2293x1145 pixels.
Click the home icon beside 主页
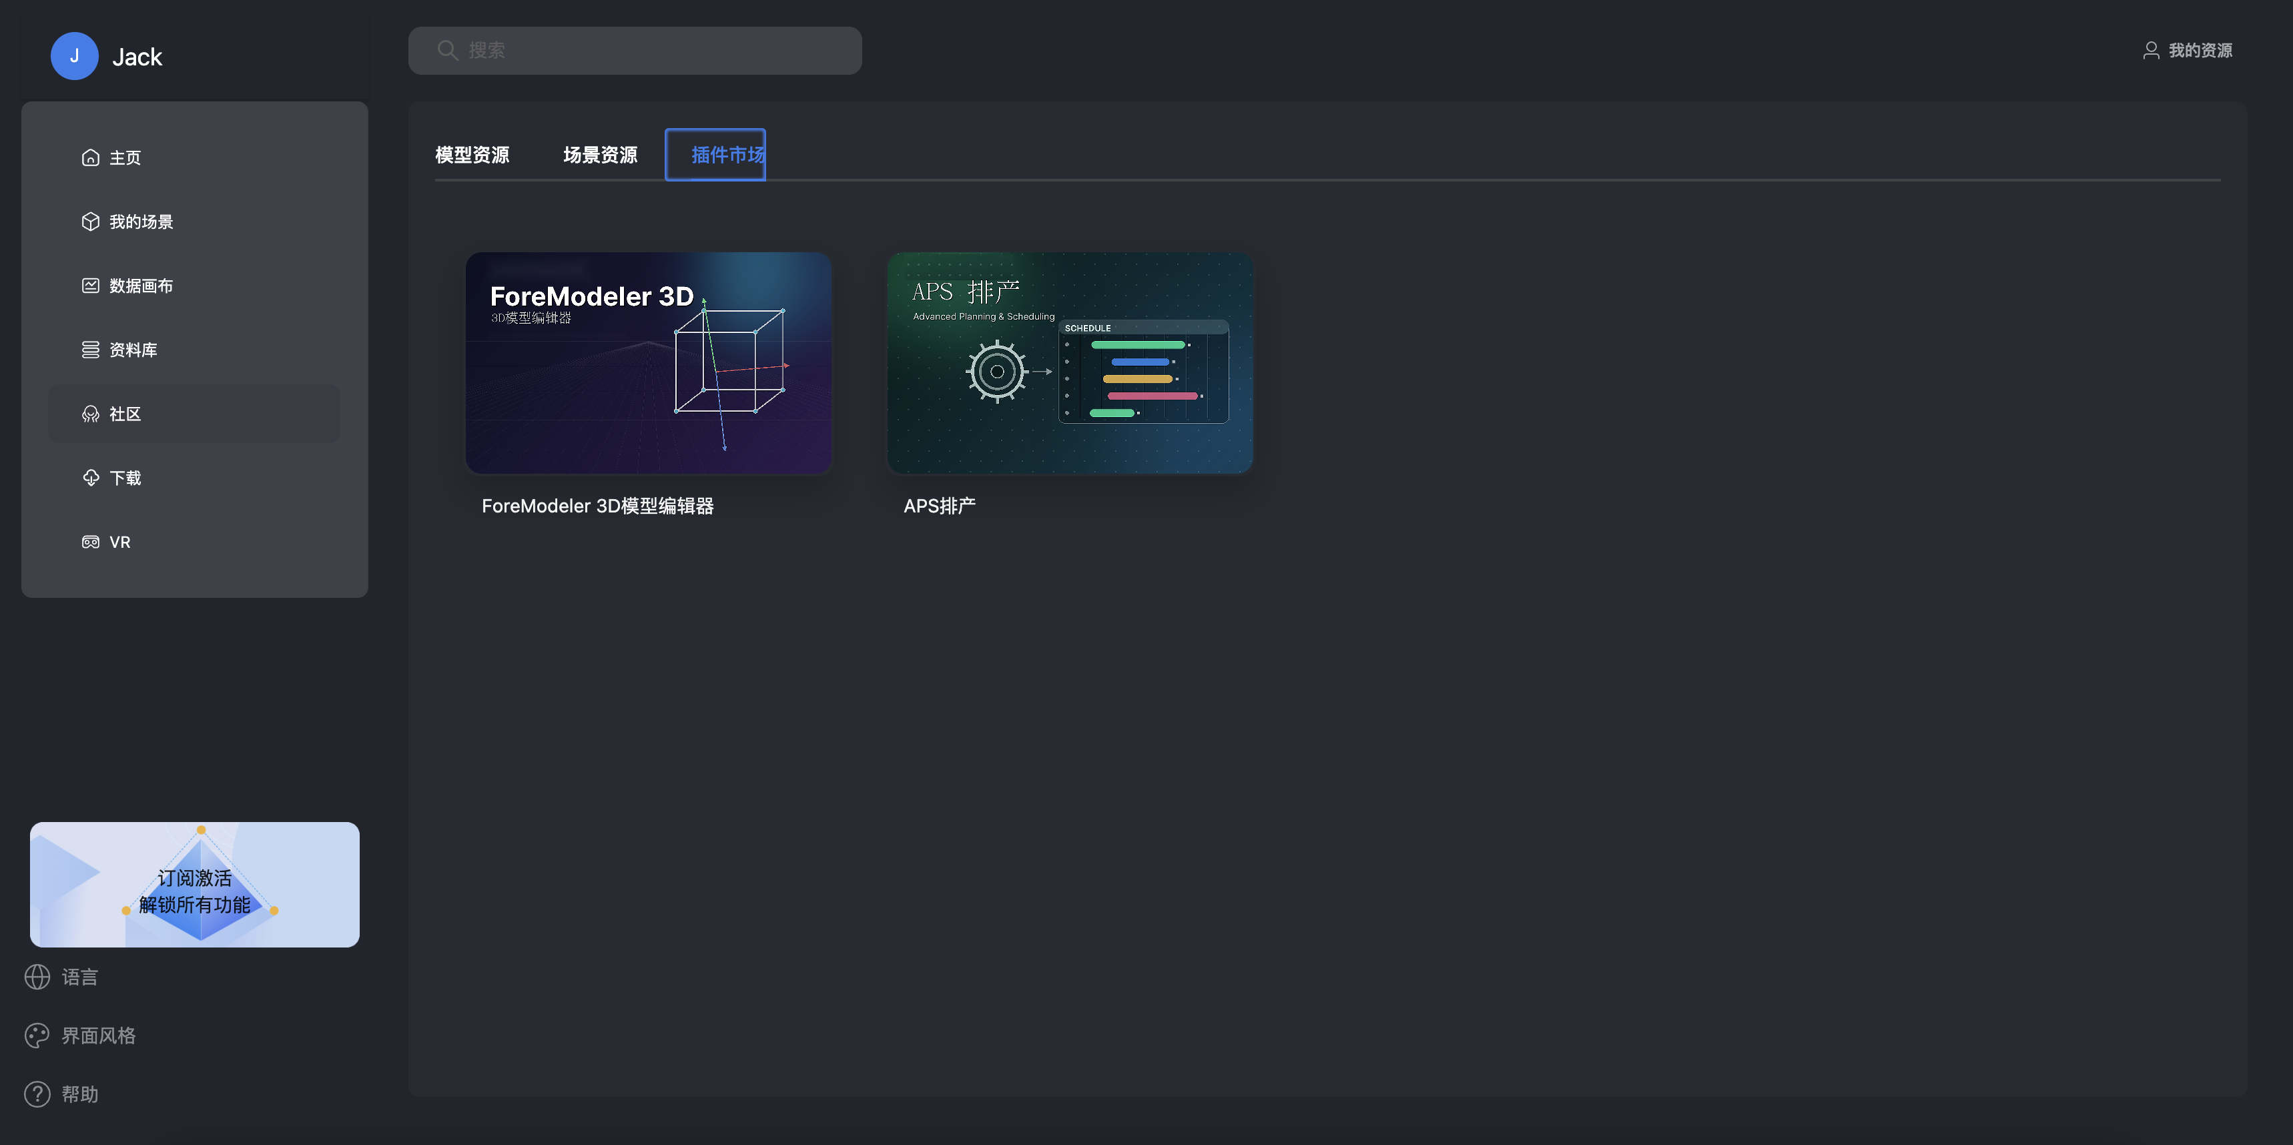(x=90, y=157)
